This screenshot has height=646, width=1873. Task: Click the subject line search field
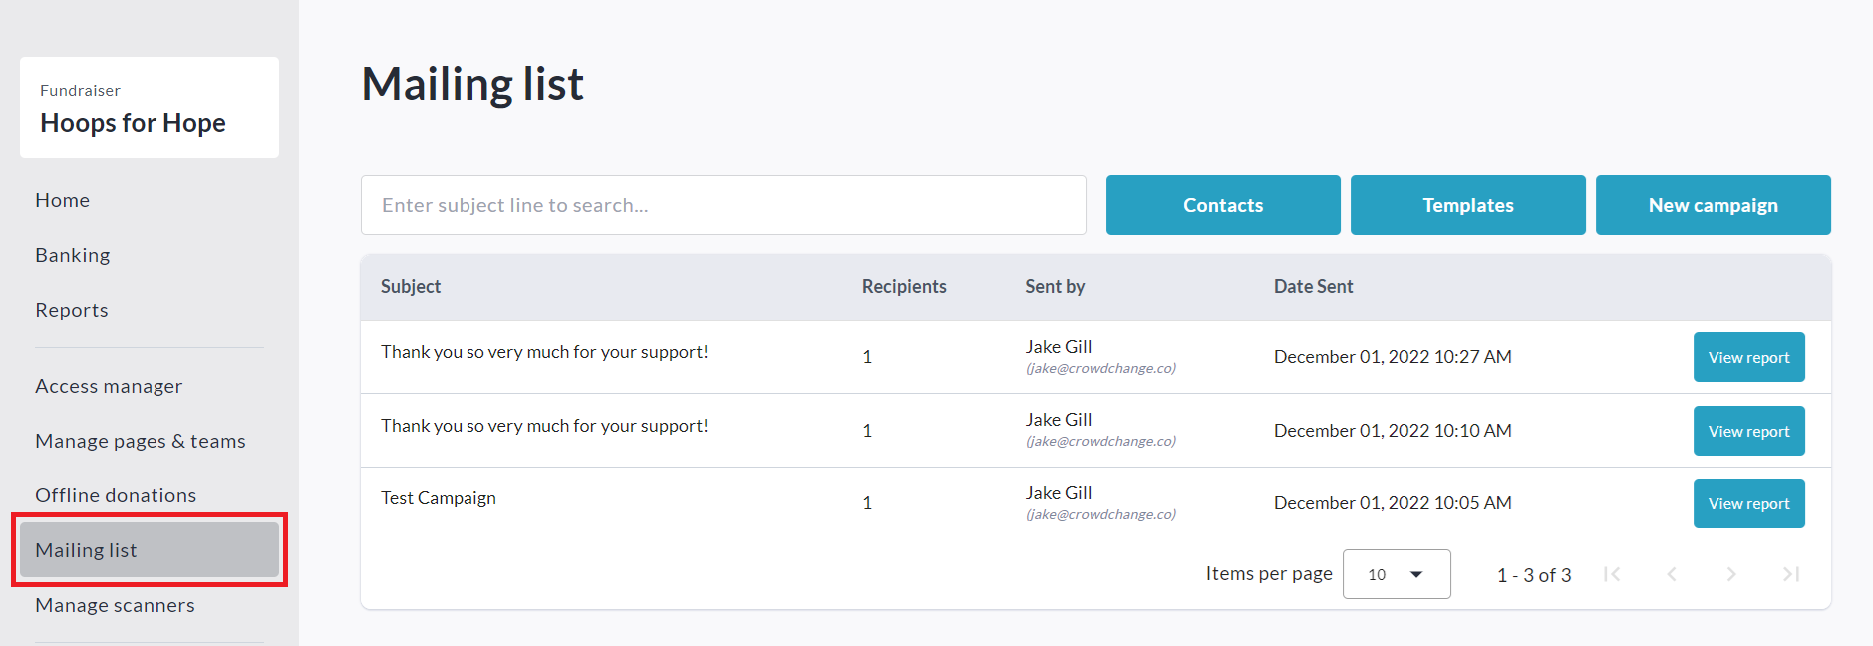pyautogui.click(x=723, y=205)
